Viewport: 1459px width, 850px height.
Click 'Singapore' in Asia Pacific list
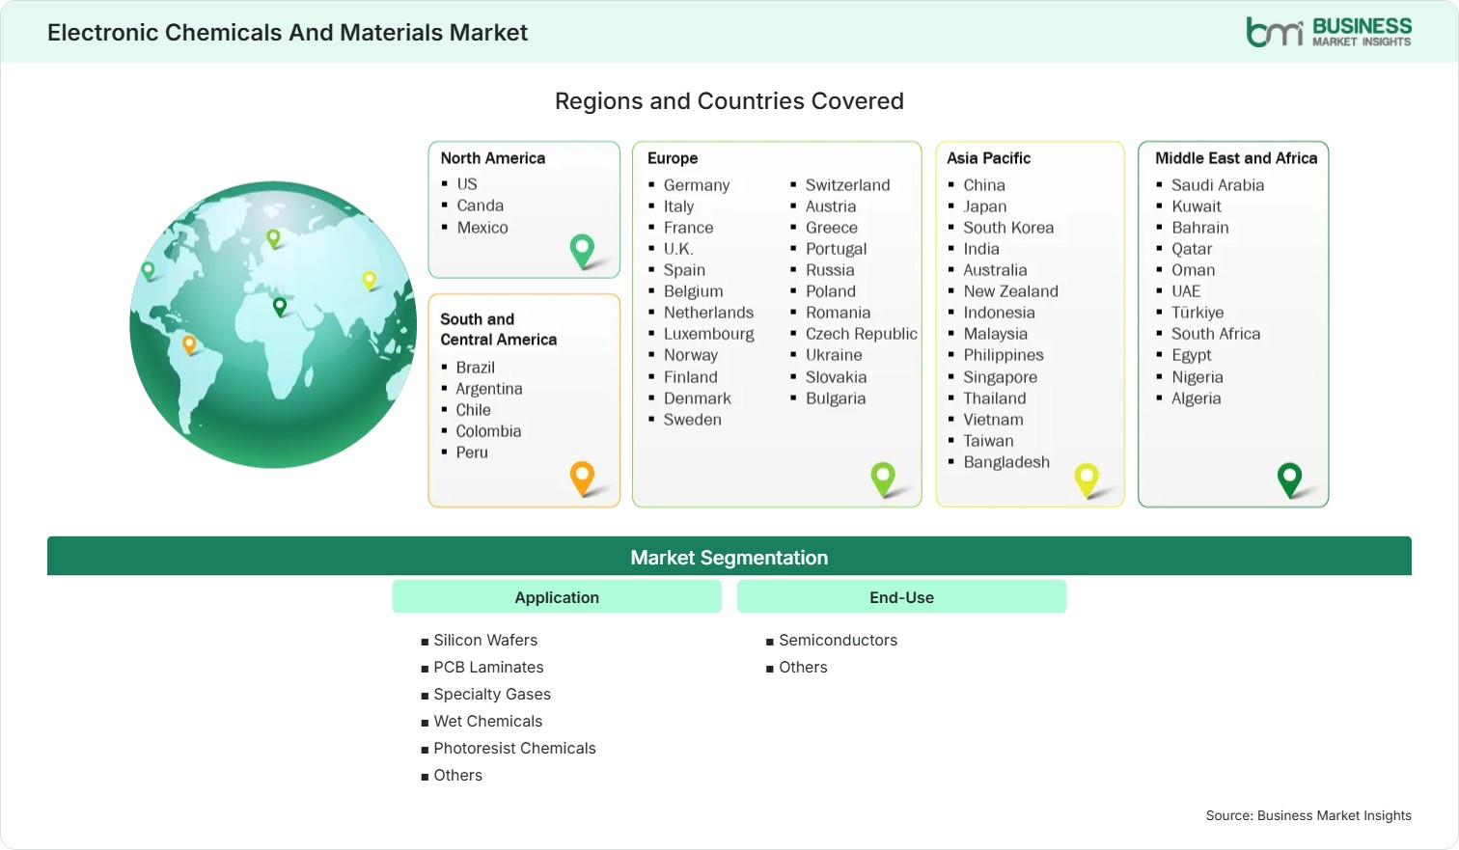1000,377
